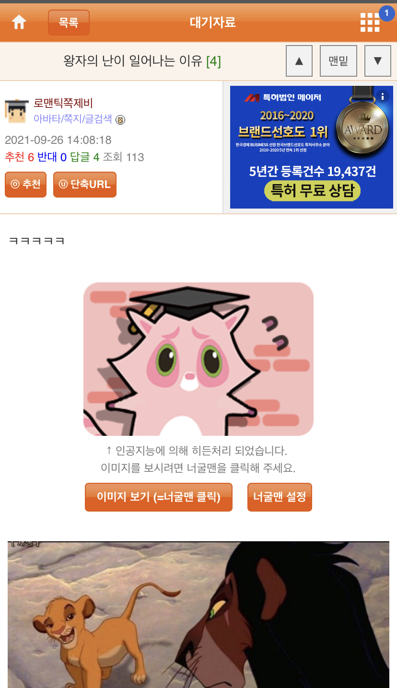Jump to bottom with 맨밑 button
This screenshot has height=688, width=397.
tap(339, 61)
